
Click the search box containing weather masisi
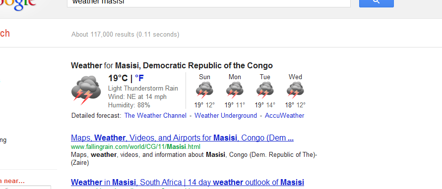click(208, 3)
